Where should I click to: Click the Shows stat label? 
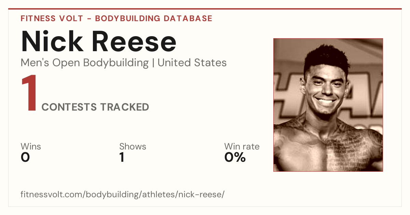pos(133,146)
